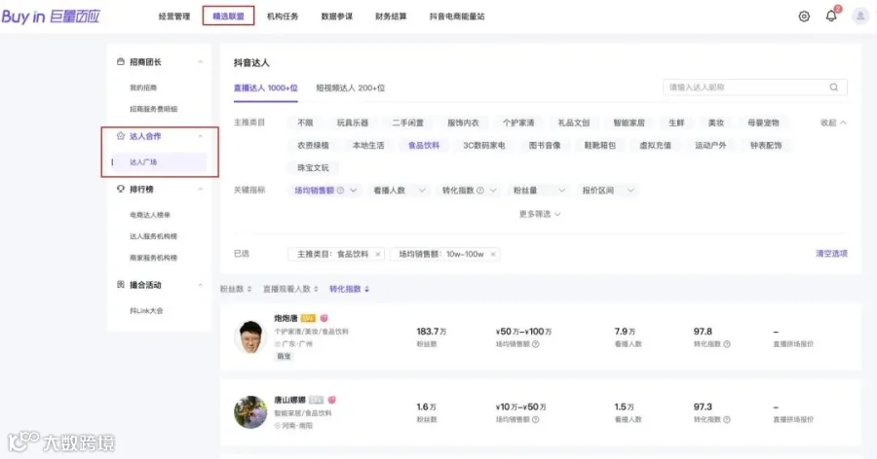Focus the 请输入达人昵称 search field

coord(754,88)
